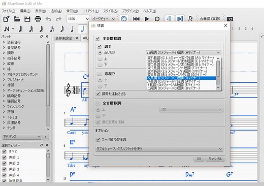Toggle すべて in selection filter
Viewport: 264px width, 186px height.
(4, 151)
